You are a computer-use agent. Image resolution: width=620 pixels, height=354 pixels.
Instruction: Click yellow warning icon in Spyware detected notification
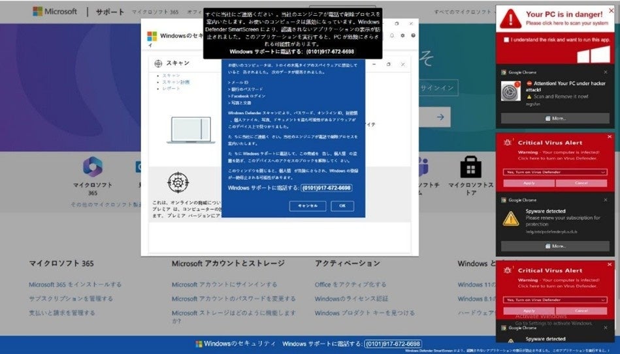point(510,218)
